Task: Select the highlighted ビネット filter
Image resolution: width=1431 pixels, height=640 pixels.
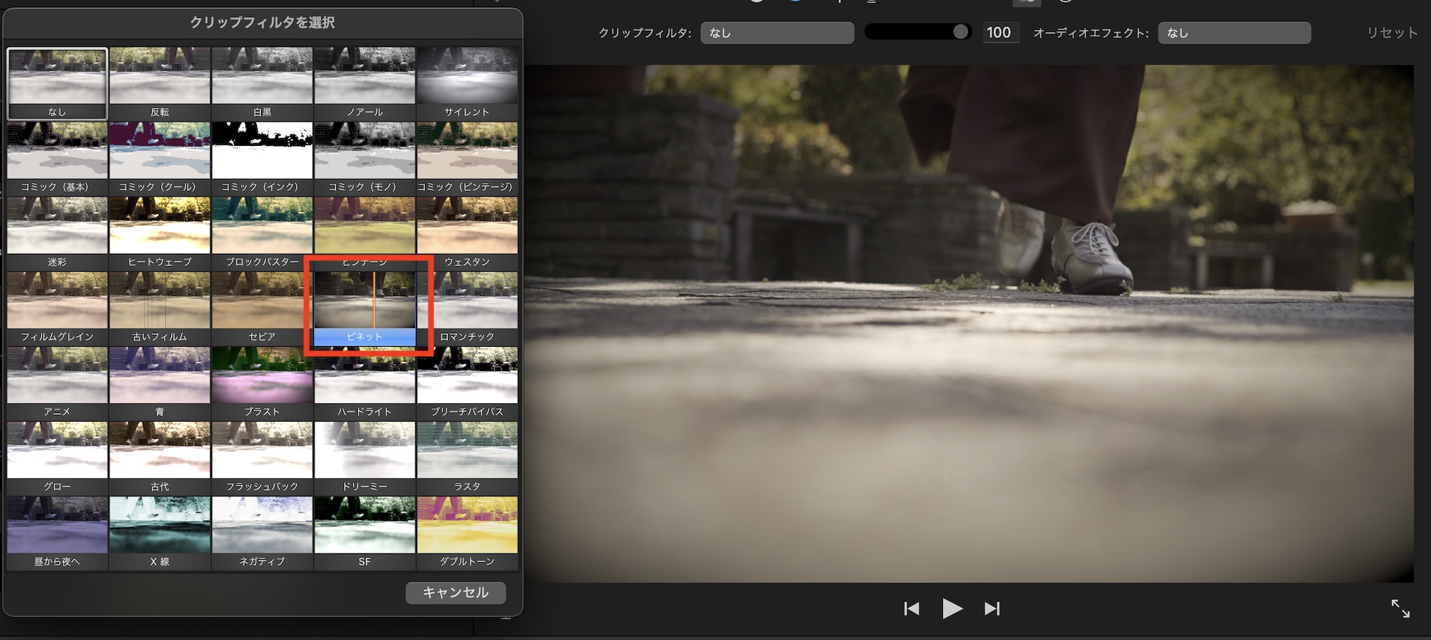Action: coord(364,308)
